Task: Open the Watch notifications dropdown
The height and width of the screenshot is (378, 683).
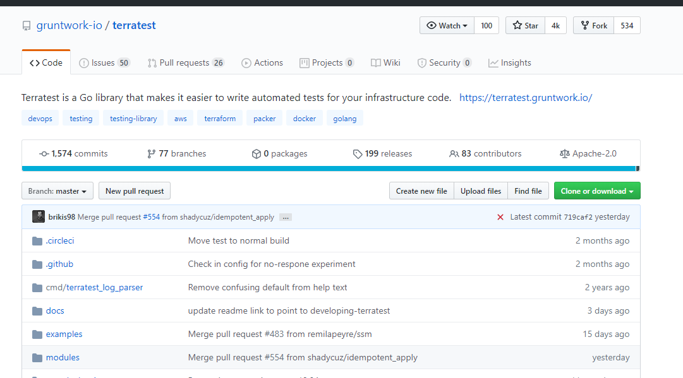Action: (447, 25)
